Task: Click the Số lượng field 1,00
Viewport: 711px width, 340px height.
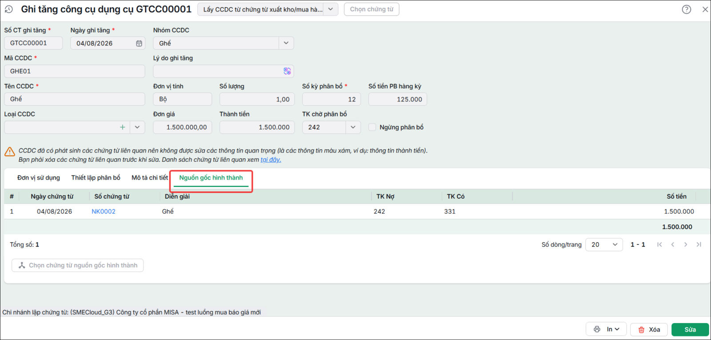Action: click(x=257, y=99)
